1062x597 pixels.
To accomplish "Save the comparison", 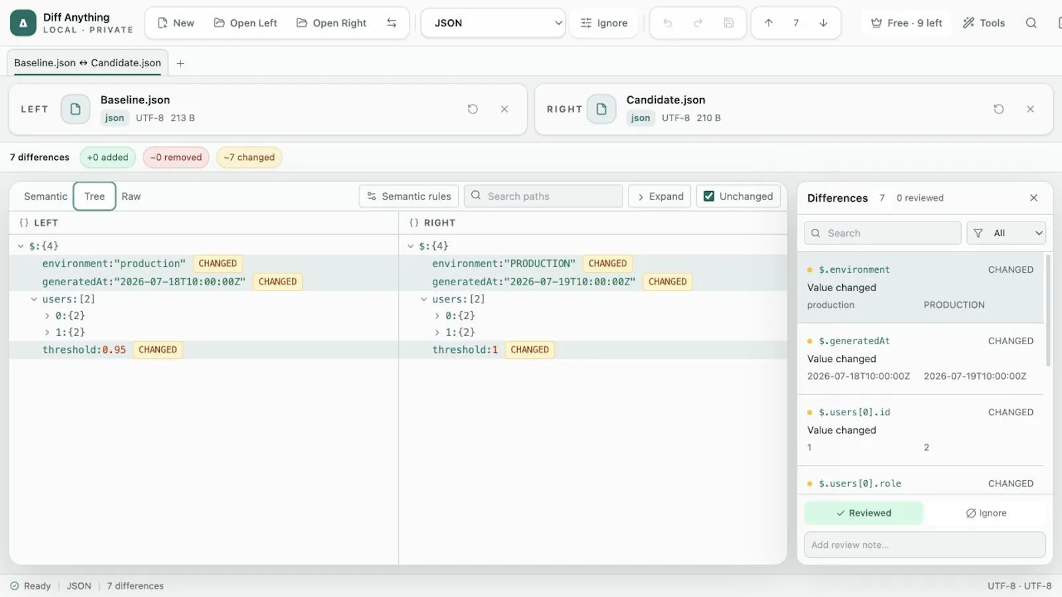I will [x=729, y=23].
